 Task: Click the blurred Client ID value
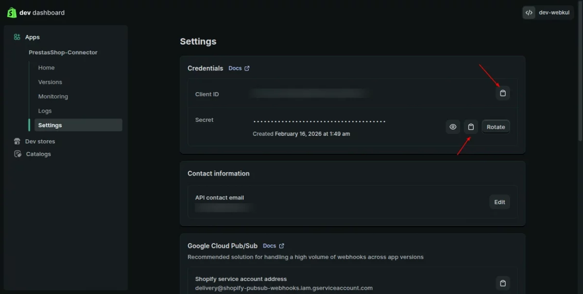[309, 93]
